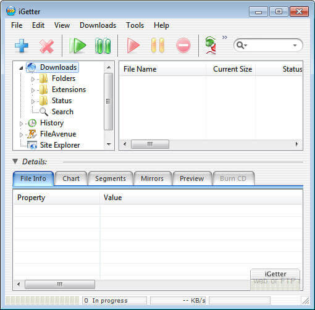Image resolution: width=315 pixels, height=310 pixels.
Task: Collapse the Details section triangle
Action: pos(15,161)
